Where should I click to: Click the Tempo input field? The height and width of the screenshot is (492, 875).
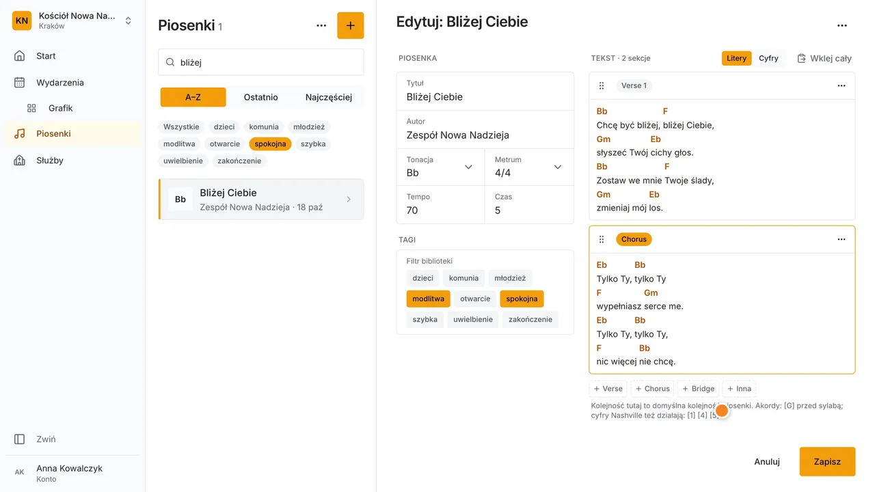tap(441, 204)
